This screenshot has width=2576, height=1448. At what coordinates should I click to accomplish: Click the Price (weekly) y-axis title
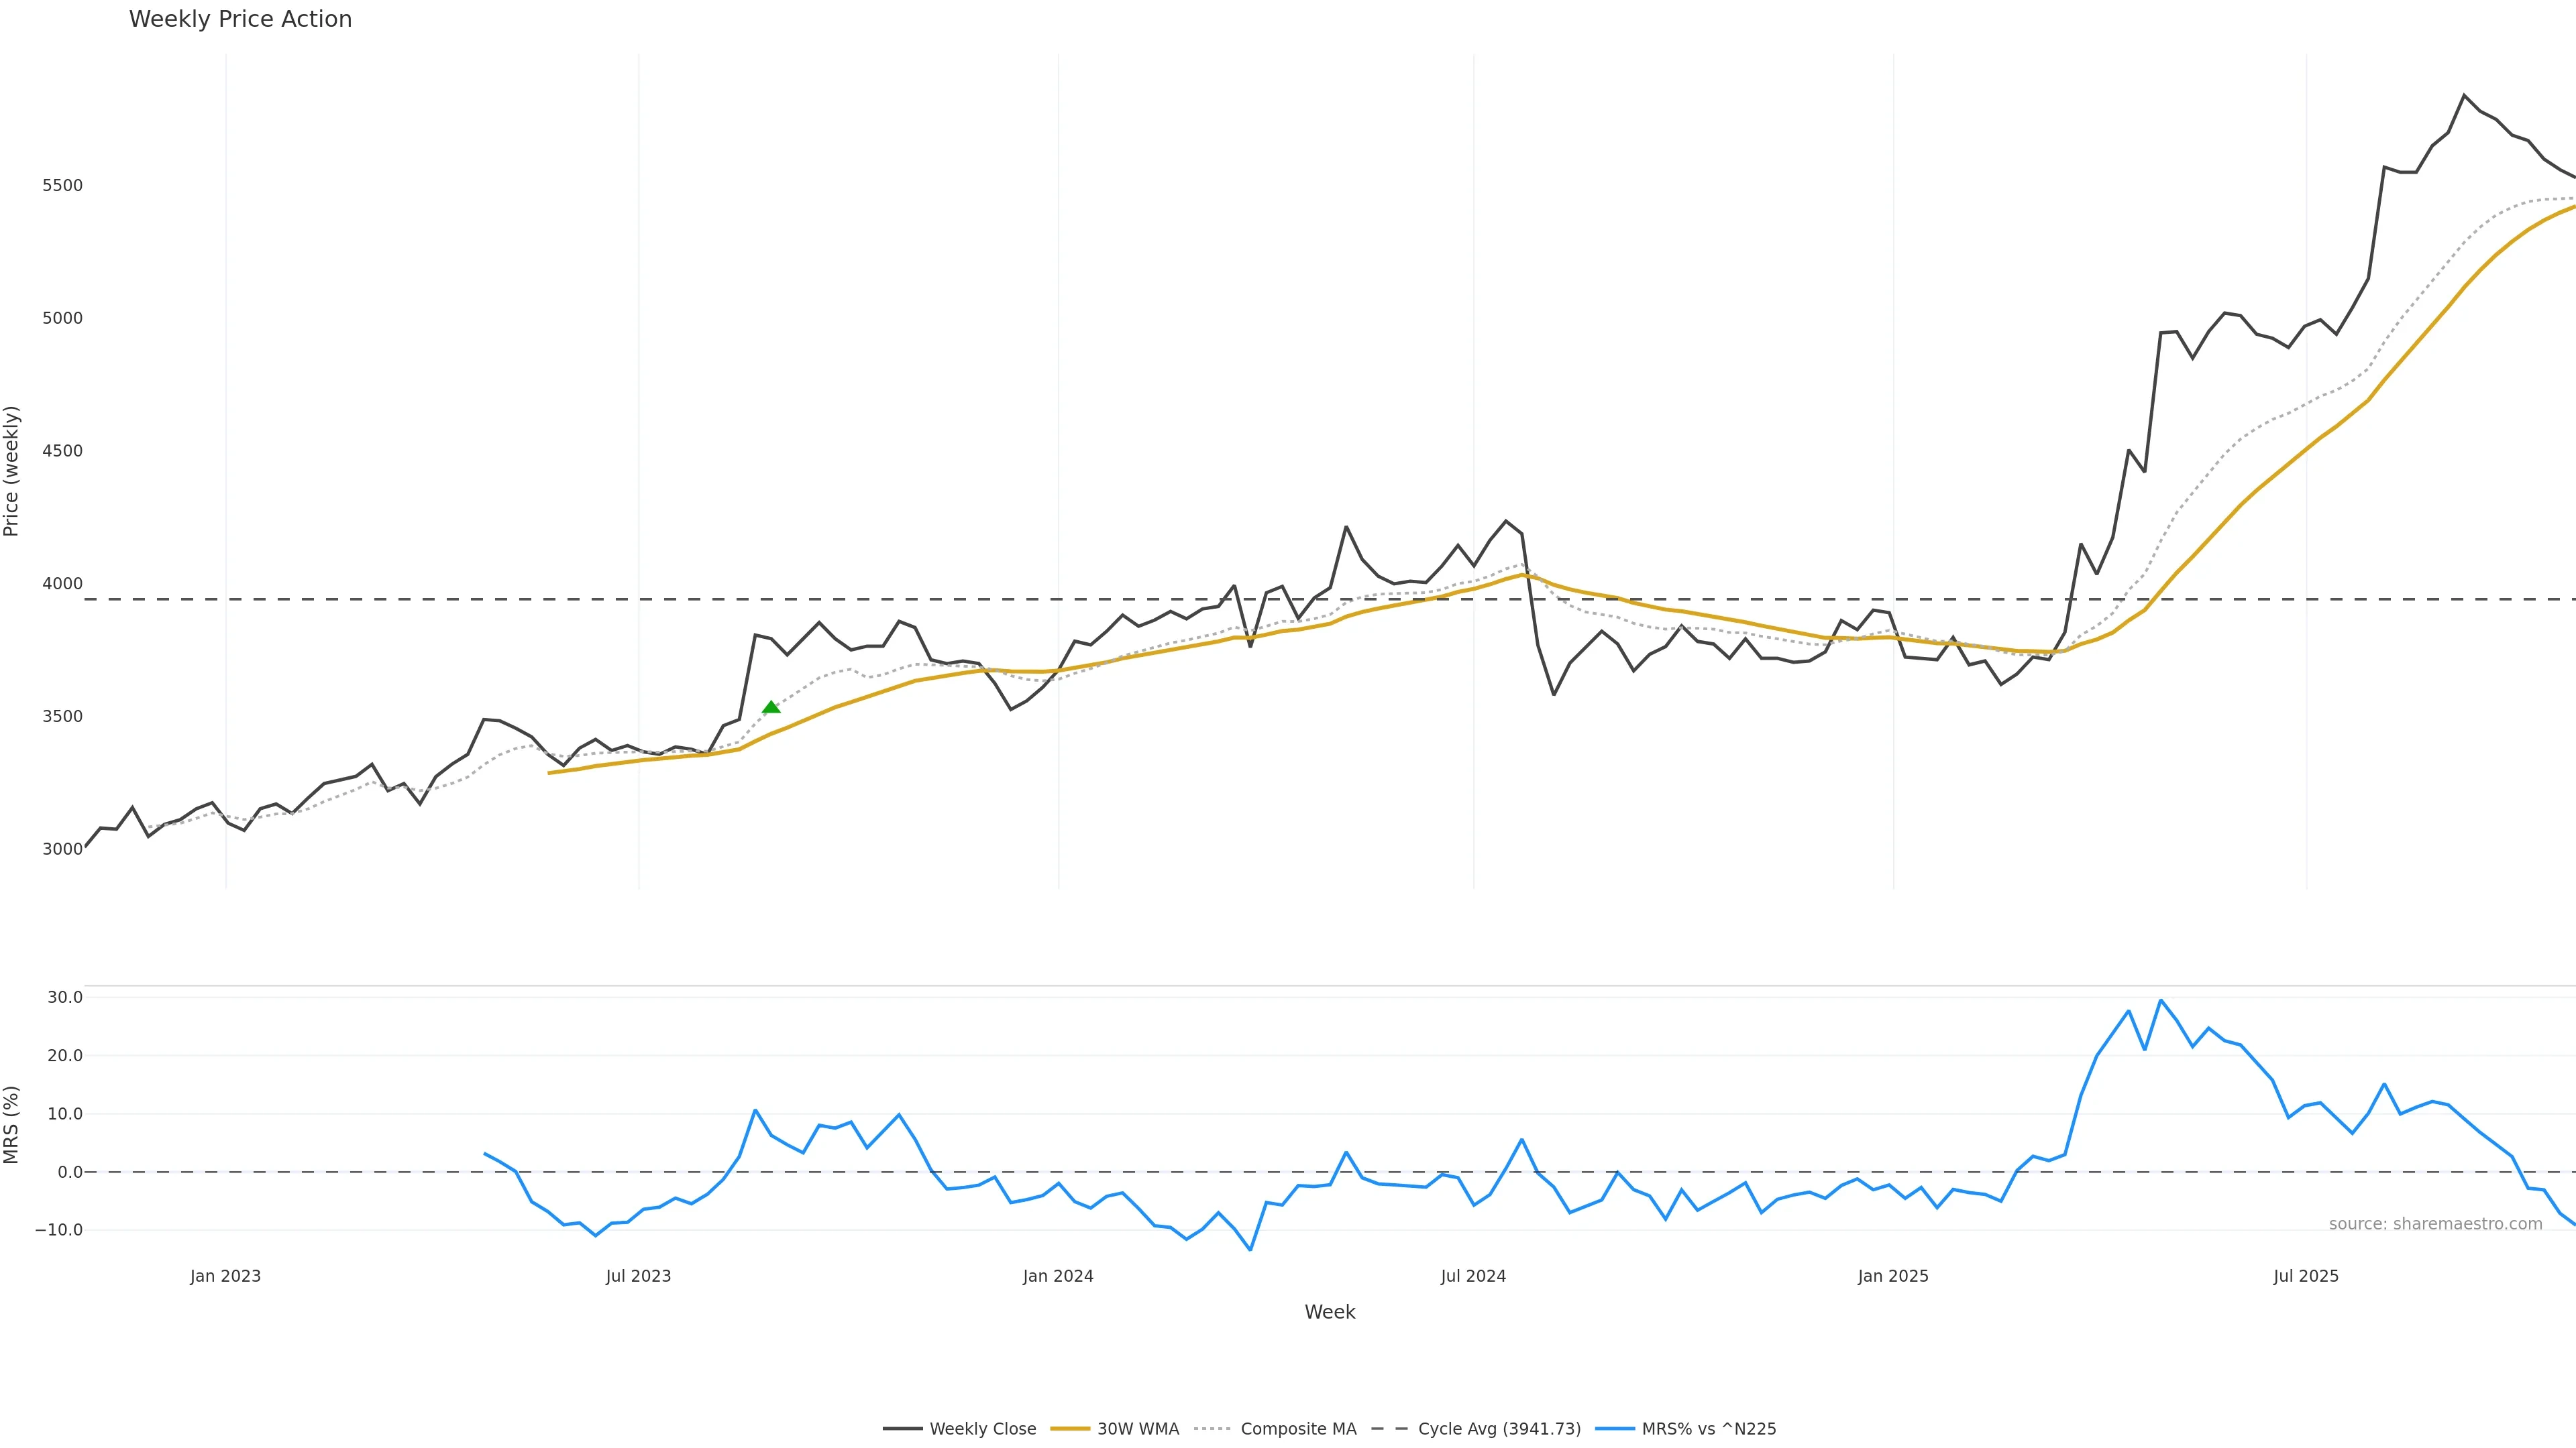pyautogui.click(x=12, y=471)
